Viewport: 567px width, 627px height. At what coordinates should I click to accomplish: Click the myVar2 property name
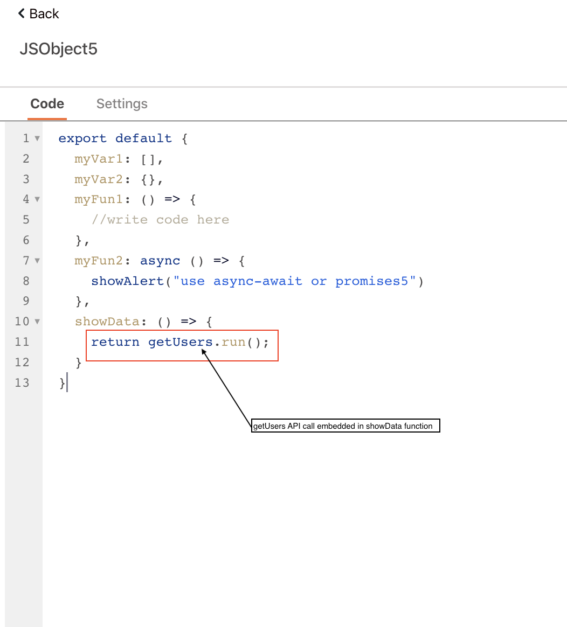[x=99, y=179]
